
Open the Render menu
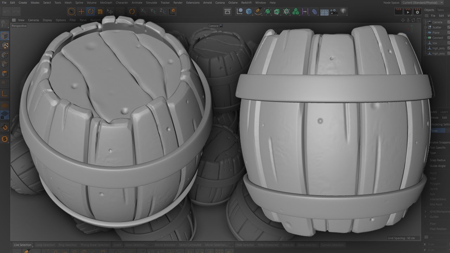(x=178, y=2)
